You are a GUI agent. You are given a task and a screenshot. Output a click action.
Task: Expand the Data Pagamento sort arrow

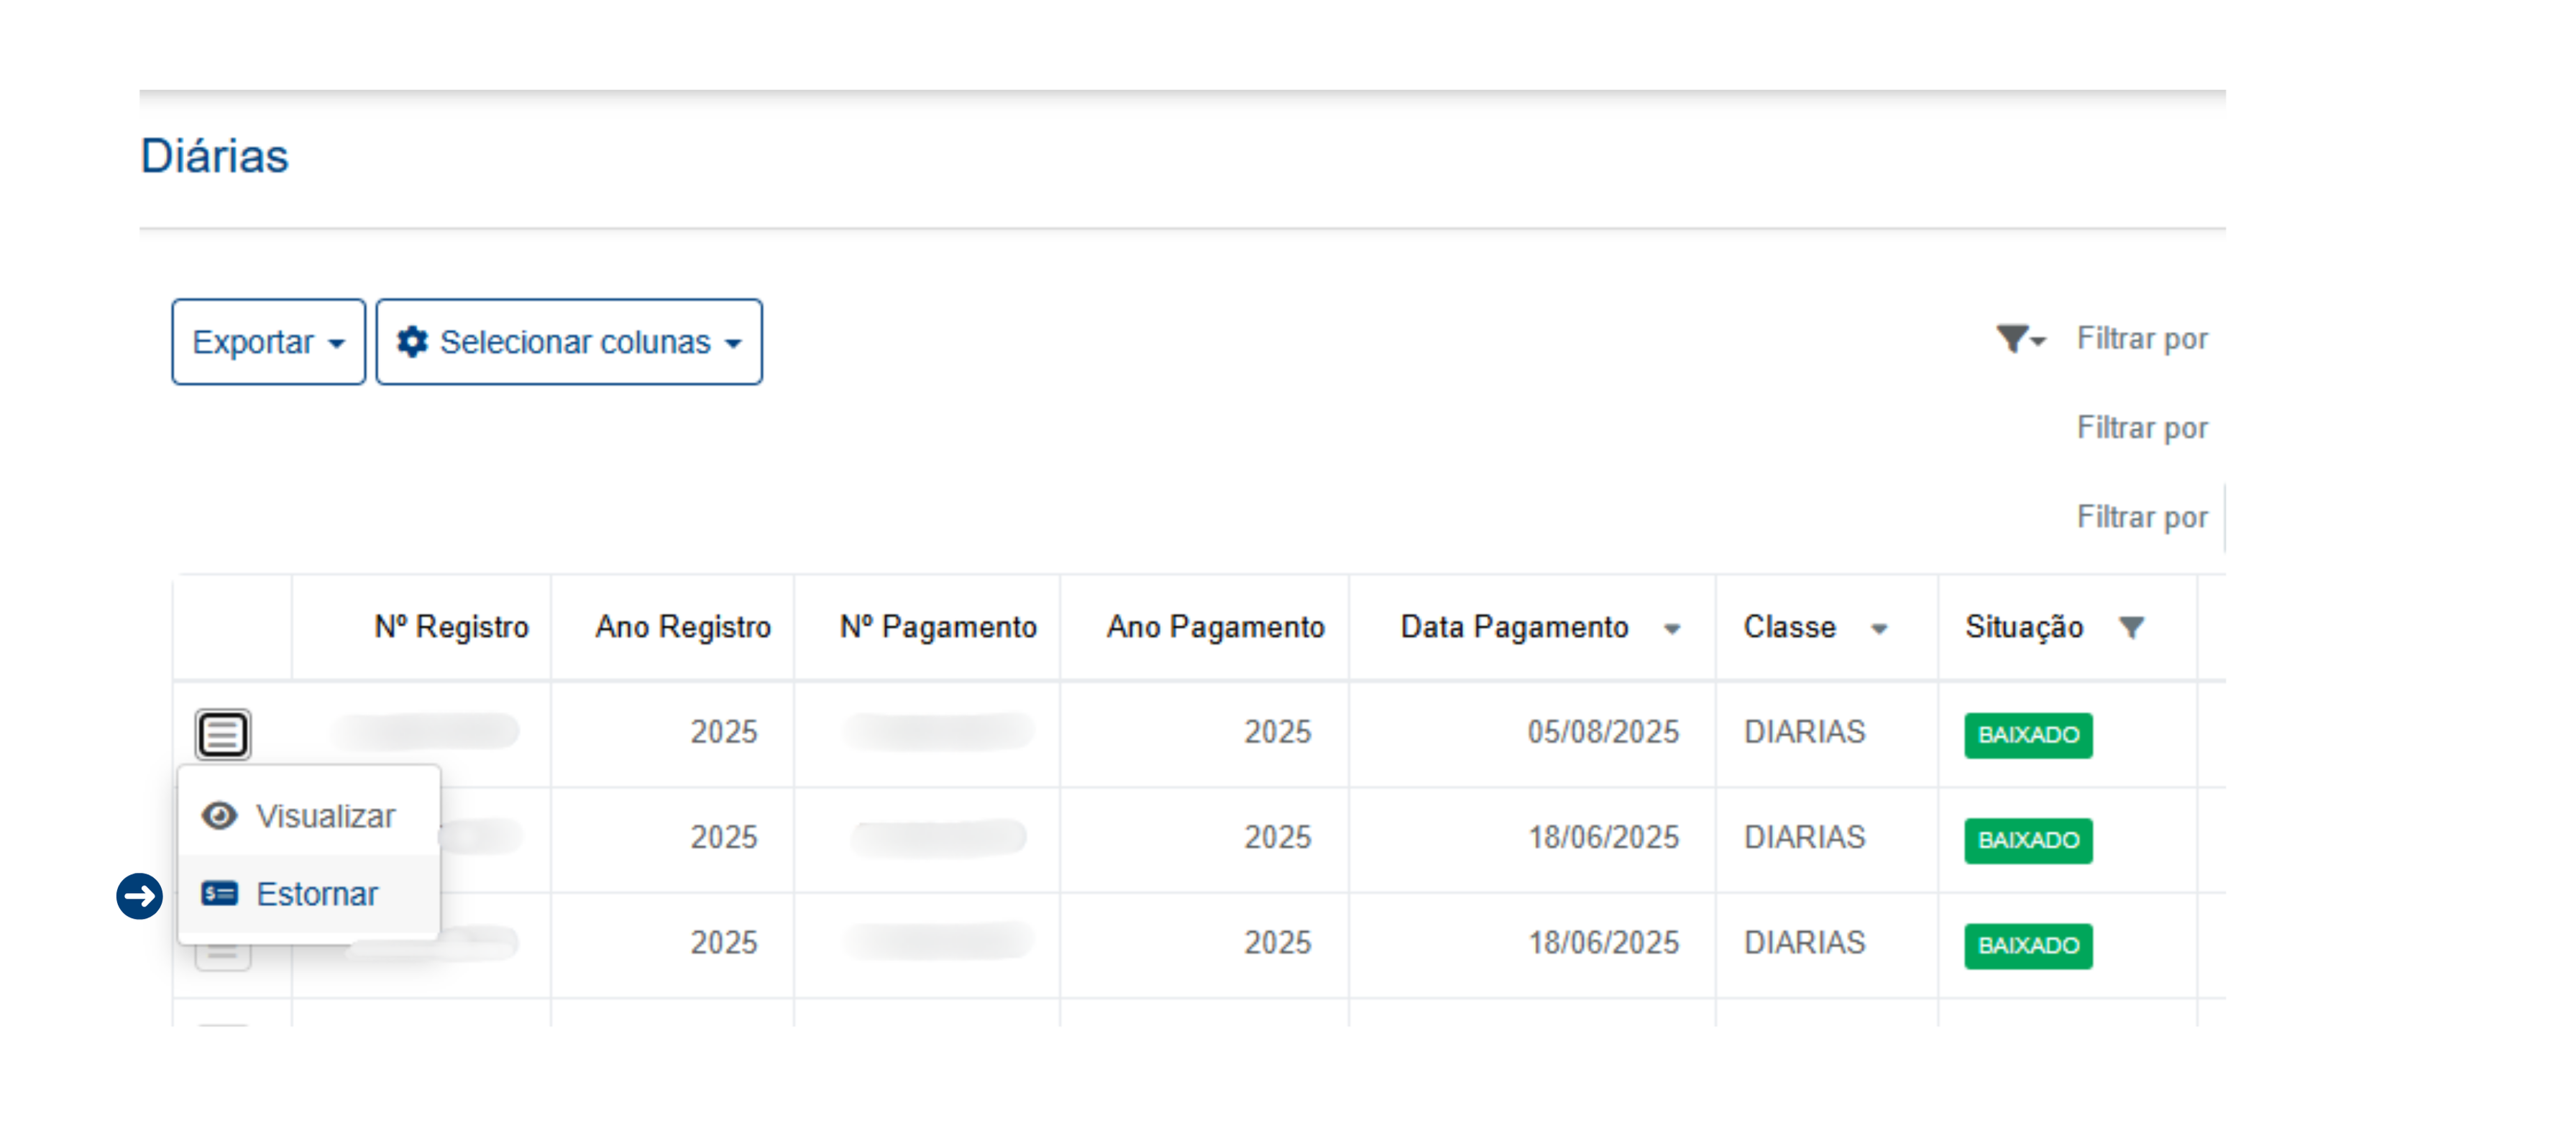(1672, 629)
